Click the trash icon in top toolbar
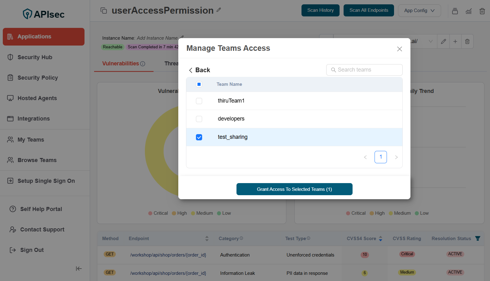This screenshot has height=281, width=490. (482, 11)
